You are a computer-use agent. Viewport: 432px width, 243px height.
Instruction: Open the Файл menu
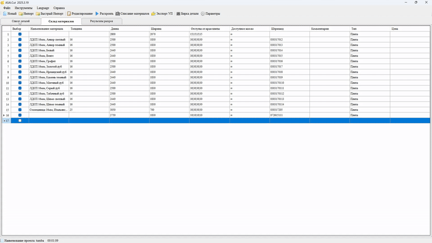[x=7, y=8]
